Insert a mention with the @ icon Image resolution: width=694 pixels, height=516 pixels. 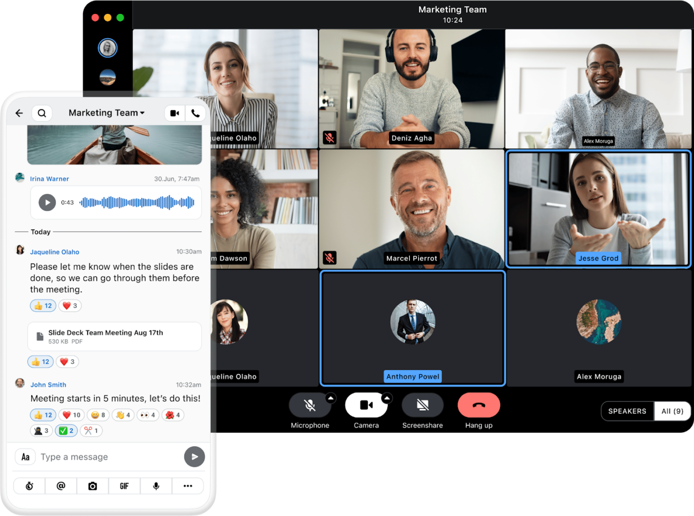tap(61, 486)
